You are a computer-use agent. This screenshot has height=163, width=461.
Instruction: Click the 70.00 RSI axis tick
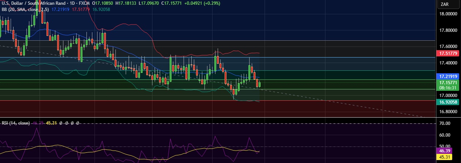click(445, 124)
